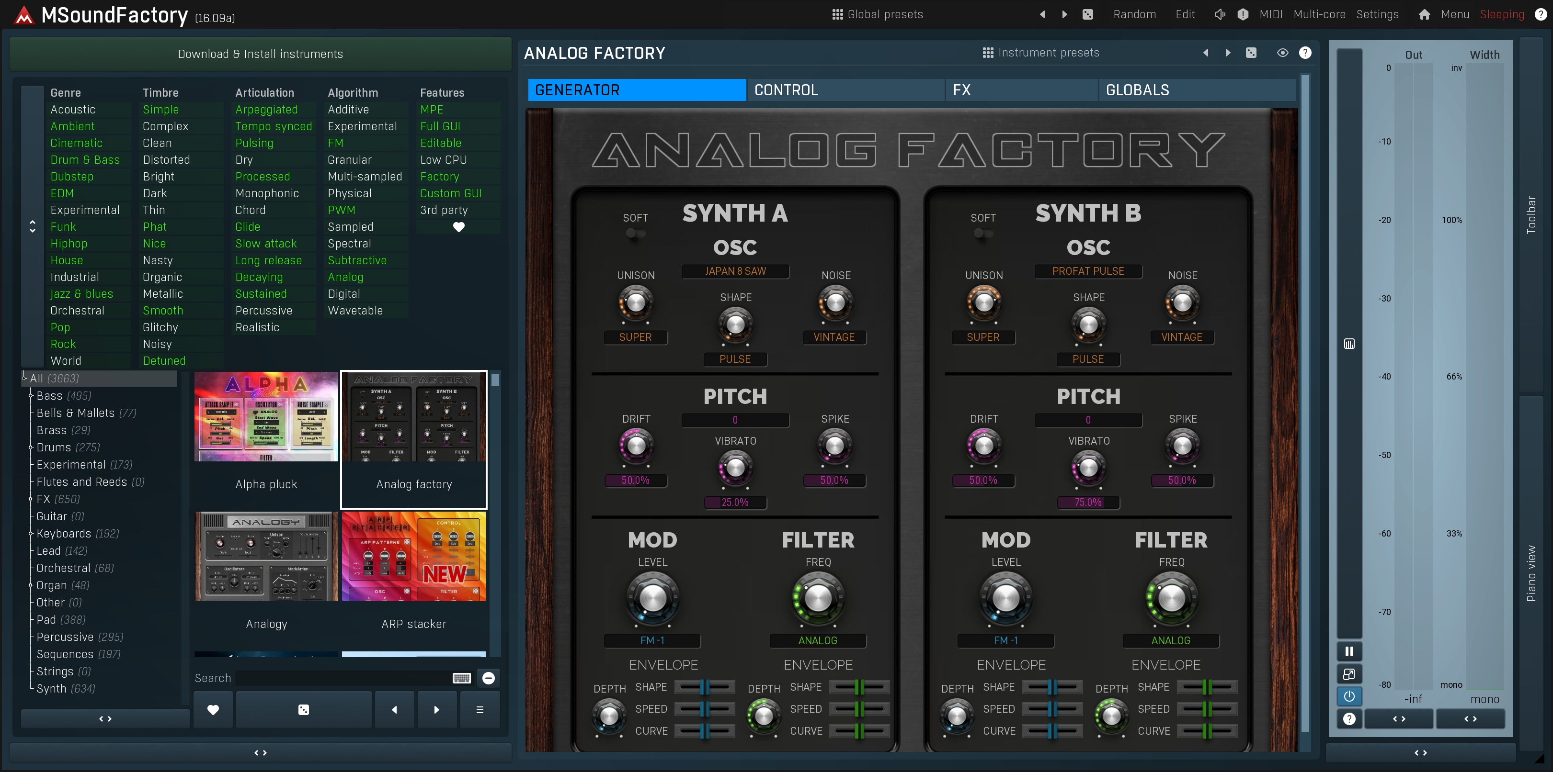Screen dimensions: 1553x772
Task: Click Download & Install instruments button
Action: coord(261,54)
